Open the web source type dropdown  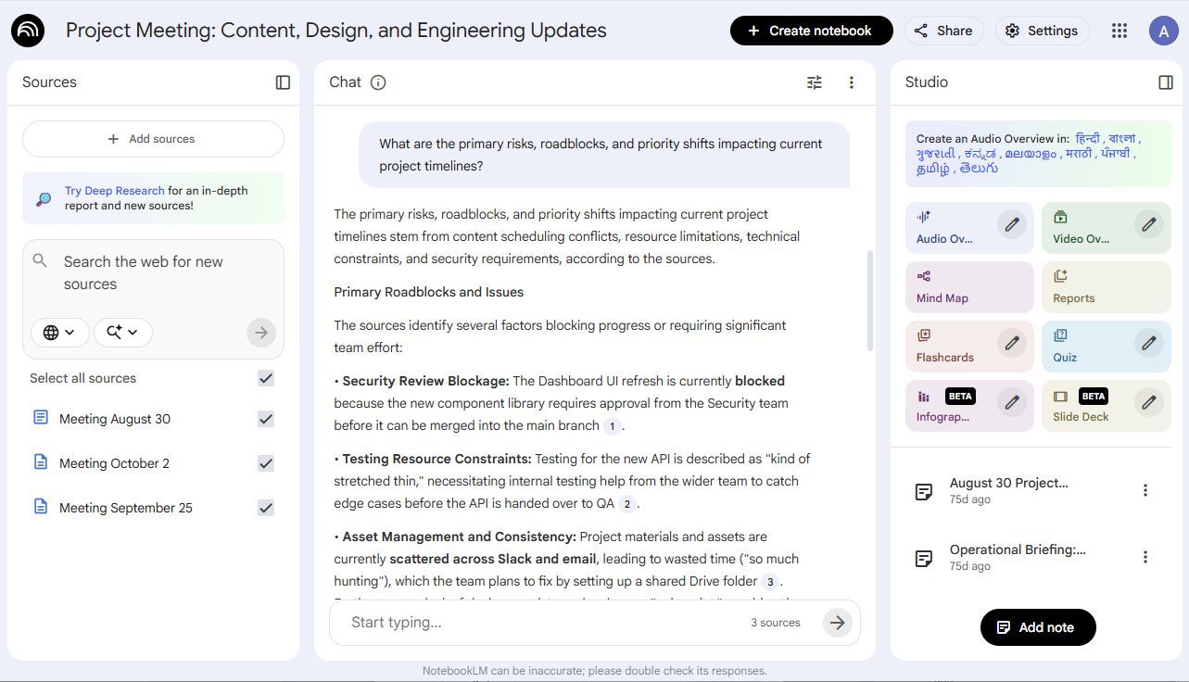59,332
